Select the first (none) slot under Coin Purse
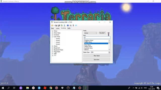 click(x=58, y=38)
